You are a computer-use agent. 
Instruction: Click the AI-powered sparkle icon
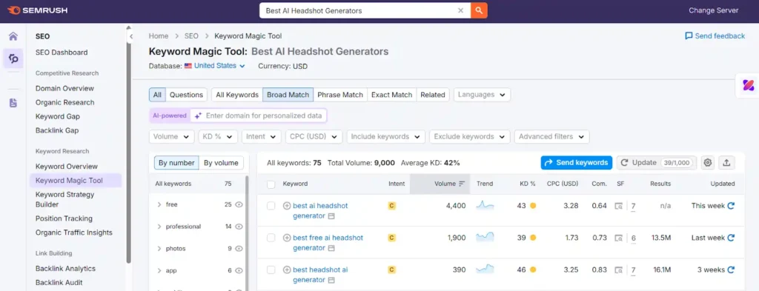click(198, 116)
